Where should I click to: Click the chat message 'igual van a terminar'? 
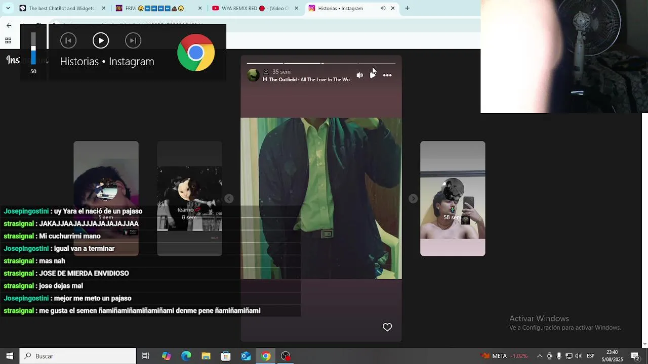pyautogui.click(x=84, y=249)
